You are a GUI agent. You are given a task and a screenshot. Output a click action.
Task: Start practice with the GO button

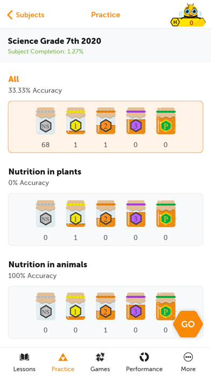tap(188, 324)
